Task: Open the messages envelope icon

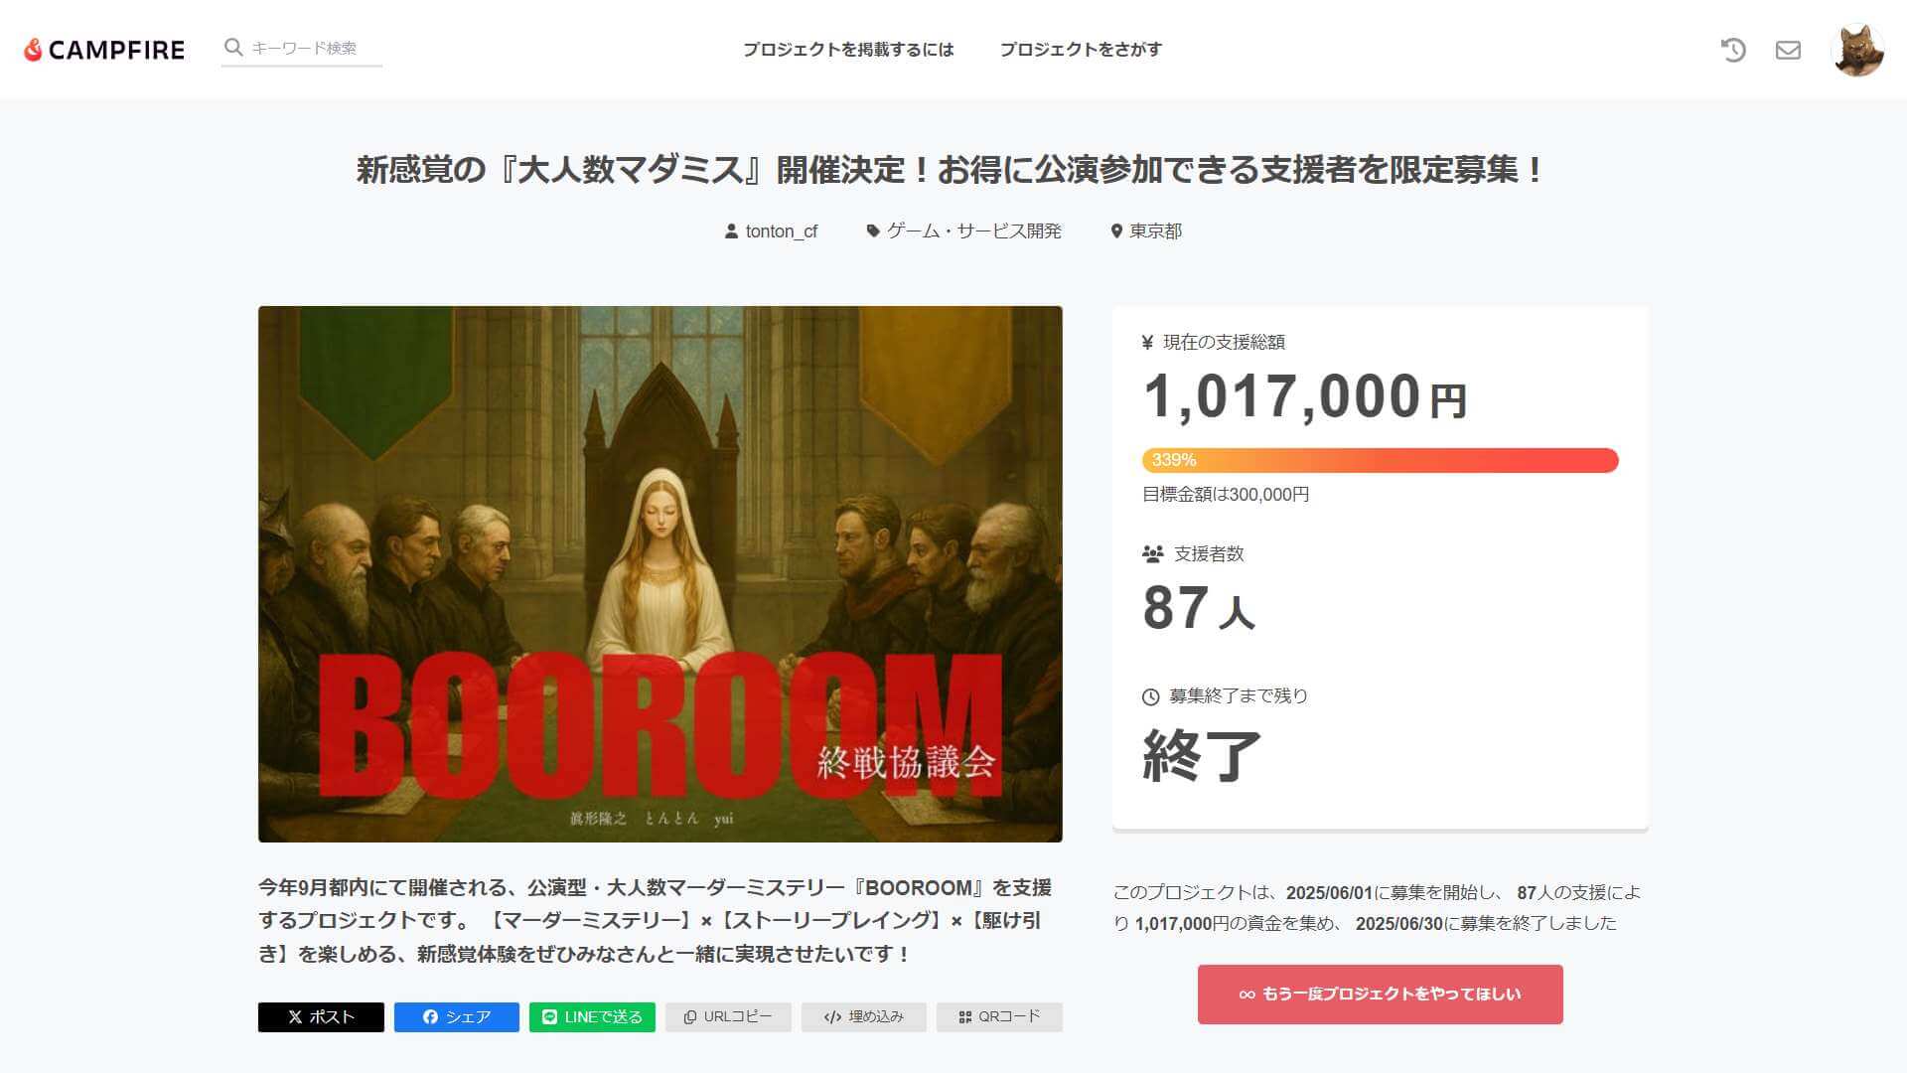Action: [x=1788, y=50]
